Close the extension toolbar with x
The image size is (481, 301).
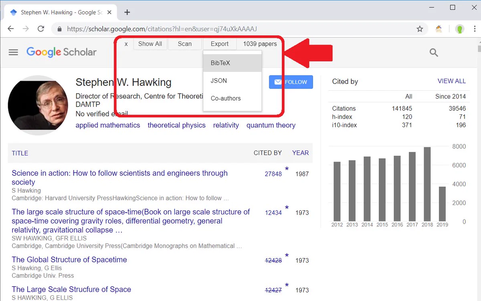click(126, 44)
